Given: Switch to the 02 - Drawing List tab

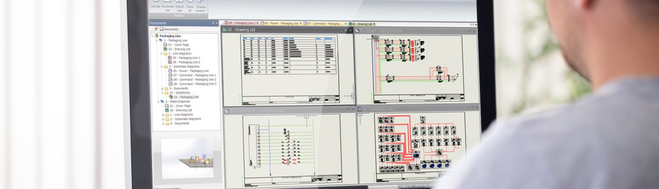Looking at the screenshot, I should tap(362, 24).
